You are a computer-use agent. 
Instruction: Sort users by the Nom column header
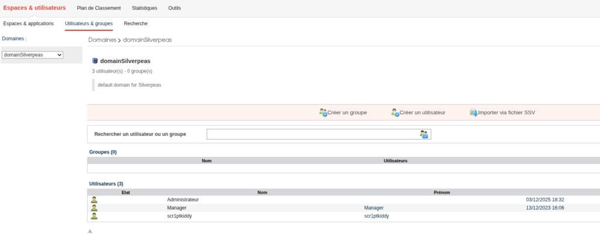point(262,192)
